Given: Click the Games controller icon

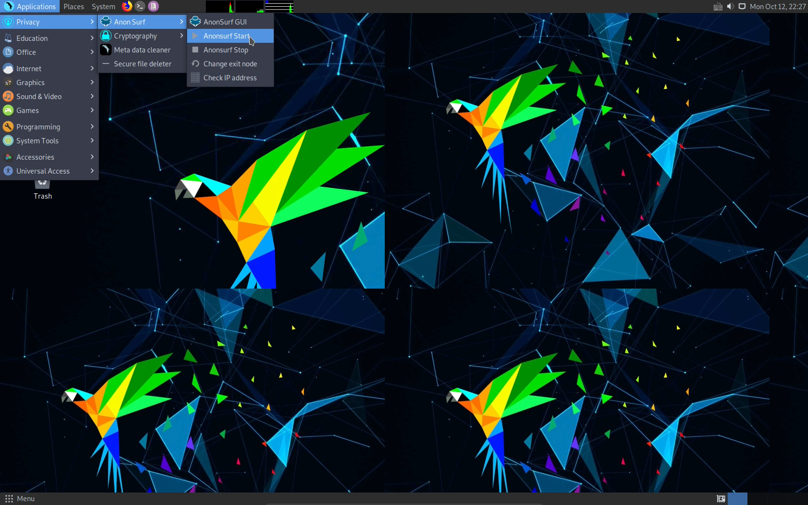Looking at the screenshot, I should tap(8, 110).
